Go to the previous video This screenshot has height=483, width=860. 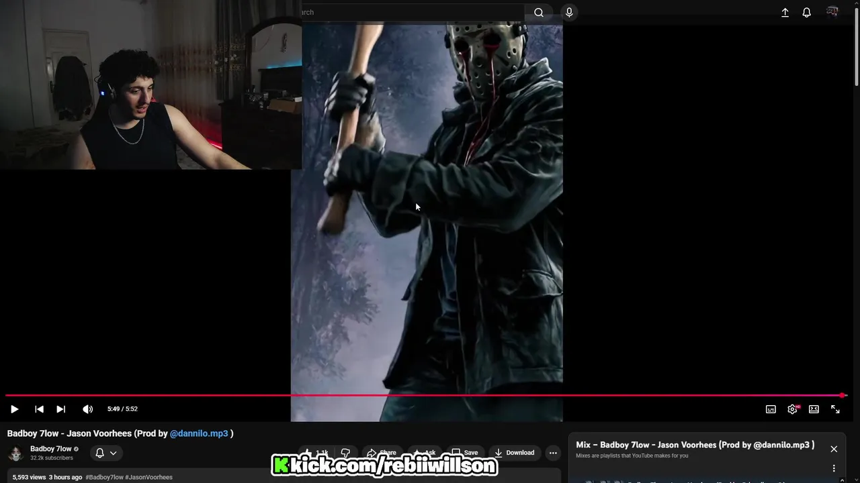pos(39,409)
